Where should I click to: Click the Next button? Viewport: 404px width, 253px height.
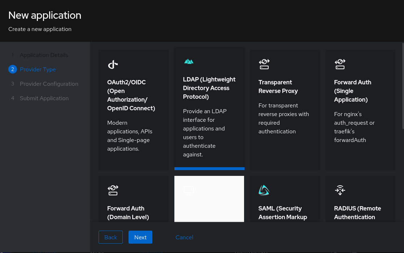coord(140,237)
